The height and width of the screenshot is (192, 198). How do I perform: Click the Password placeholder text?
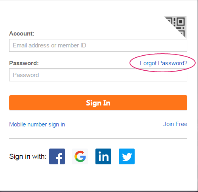tap(26, 75)
